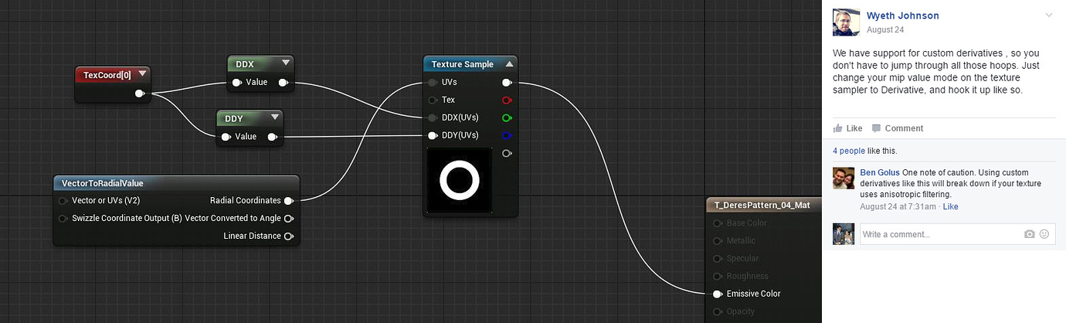1066x323 pixels.
Task: Click the DDY(UVs) input pin
Action: pos(432,135)
